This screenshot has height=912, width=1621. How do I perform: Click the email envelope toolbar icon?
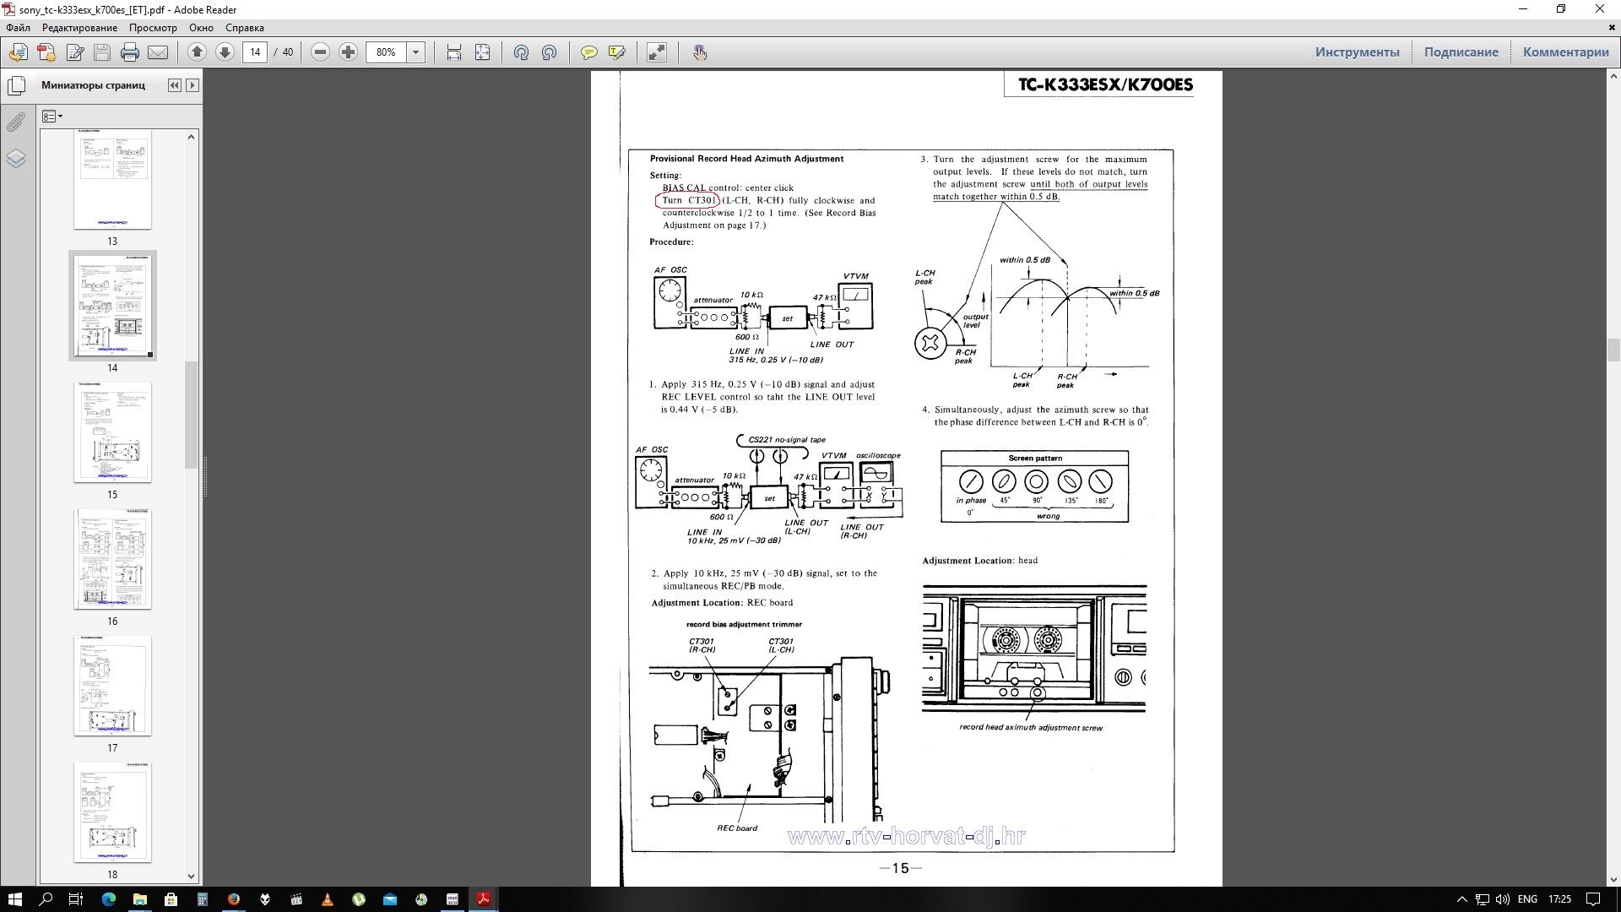(x=158, y=52)
